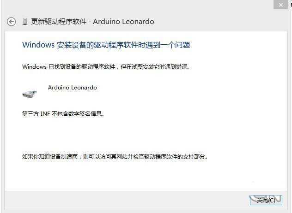
Task: Click Arduino Leonardo in the window title
Action: pyautogui.click(x=123, y=22)
